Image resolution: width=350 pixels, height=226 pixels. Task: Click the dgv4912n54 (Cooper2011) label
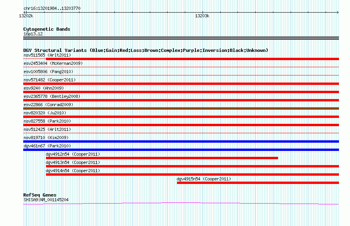(x=73, y=154)
